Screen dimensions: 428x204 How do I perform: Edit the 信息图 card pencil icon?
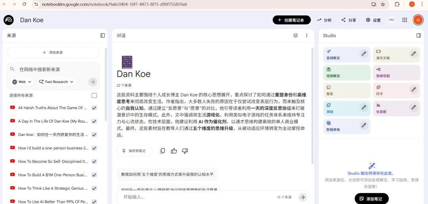pyautogui.click(x=413, y=107)
